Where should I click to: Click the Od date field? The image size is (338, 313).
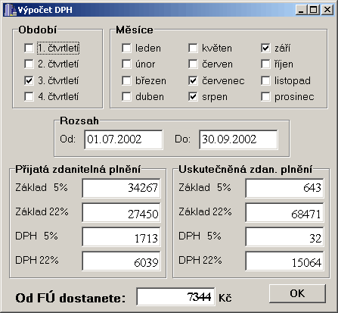(123, 139)
